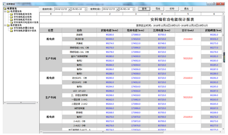Click folder icon next to 安科瑞电参量统计报表
Image resolution: width=228 pixels, height=135 pixels.
(x=11, y=31)
